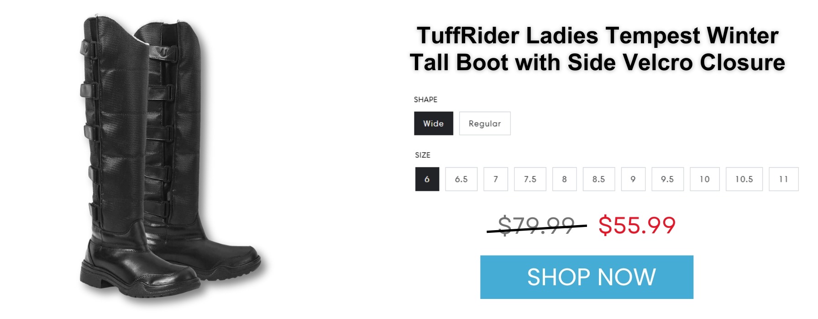The height and width of the screenshot is (319, 818).
Task: Pick size 7.5
Action: (x=530, y=179)
